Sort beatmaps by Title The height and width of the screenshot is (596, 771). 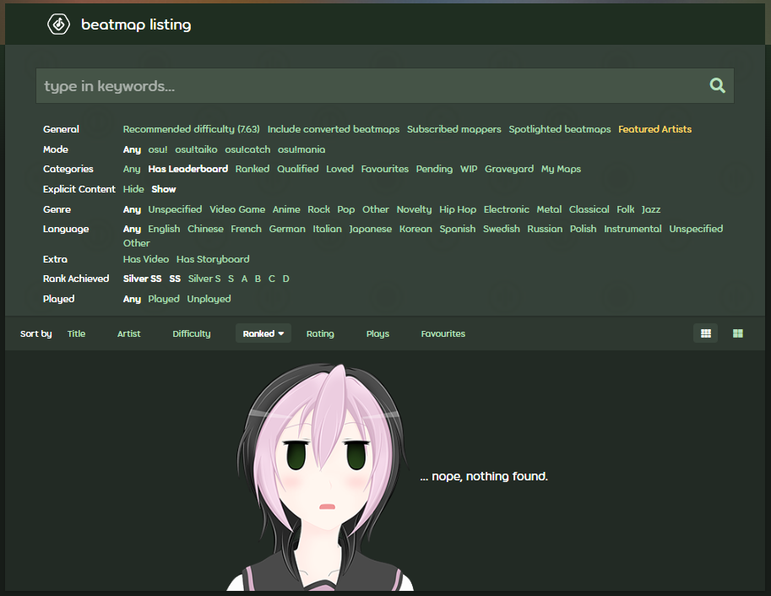(76, 333)
